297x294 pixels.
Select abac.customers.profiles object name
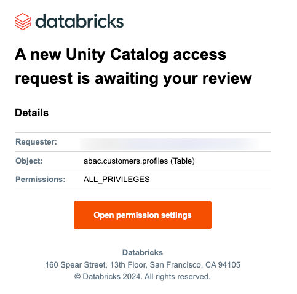coord(125,161)
